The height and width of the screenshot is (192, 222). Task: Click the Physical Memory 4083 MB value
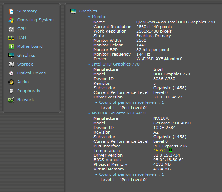click(162, 164)
